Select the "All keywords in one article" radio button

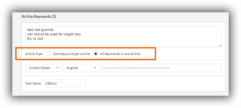pyautogui.click(x=96, y=54)
